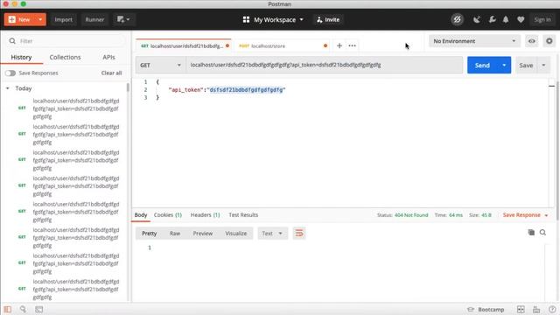
Task: Open the Runner
Action: (94, 19)
